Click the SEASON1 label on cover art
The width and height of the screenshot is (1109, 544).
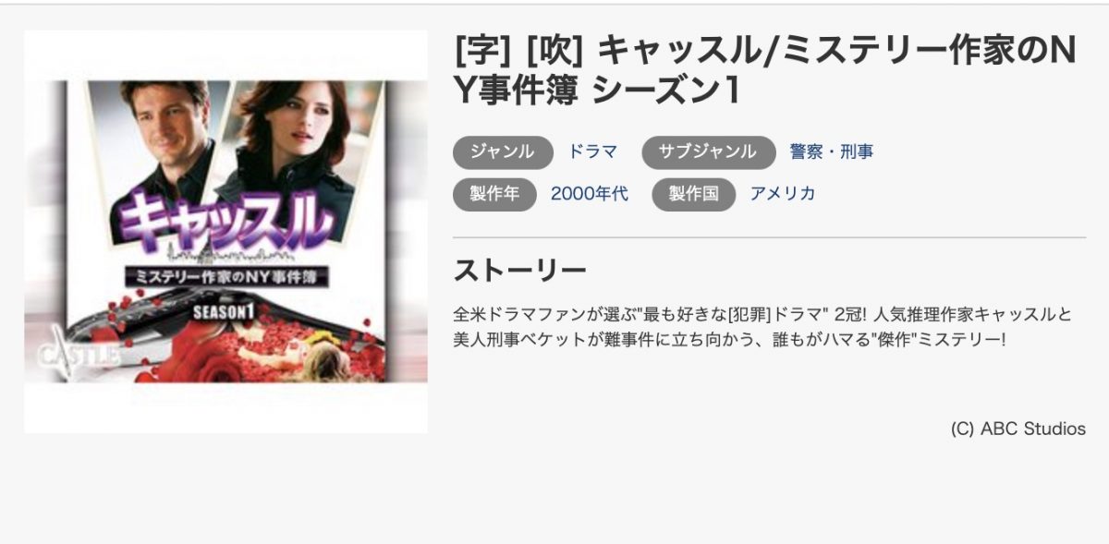point(222,312)
